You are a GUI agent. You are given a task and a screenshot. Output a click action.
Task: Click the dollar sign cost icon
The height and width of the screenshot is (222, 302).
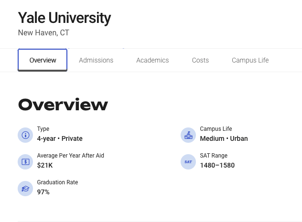point(25,162)
